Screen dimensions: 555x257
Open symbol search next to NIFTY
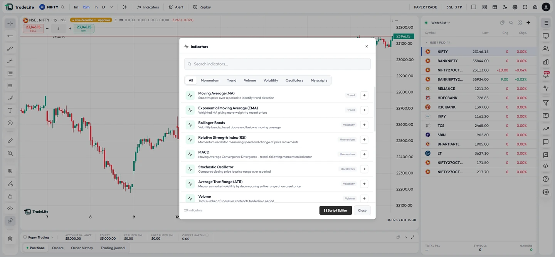pyautogui.click(x=63, y=7)
